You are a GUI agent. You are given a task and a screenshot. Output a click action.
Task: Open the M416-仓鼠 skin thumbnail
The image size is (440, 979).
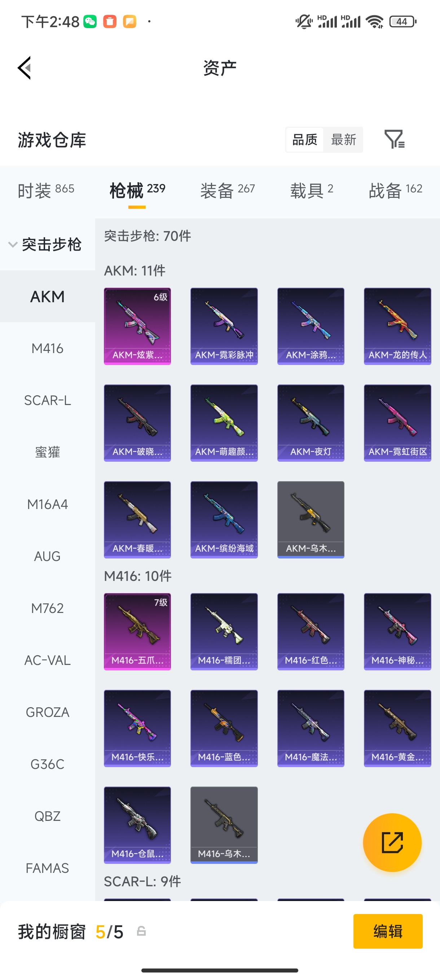[137, 825]
